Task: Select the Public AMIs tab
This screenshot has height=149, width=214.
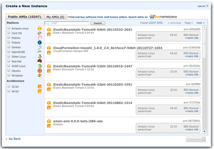Action: [x=24, y=17]
